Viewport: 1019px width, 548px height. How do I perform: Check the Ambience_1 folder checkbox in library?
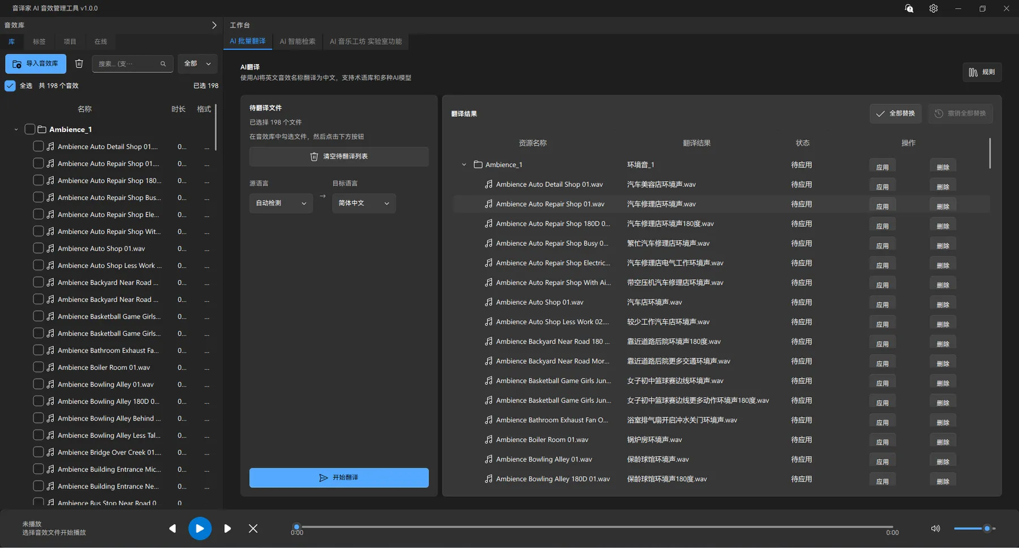click(x=30, y=130)
